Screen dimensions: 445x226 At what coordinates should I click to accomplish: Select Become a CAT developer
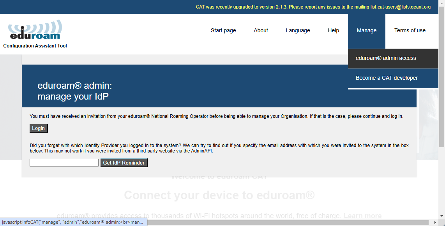click(x=393, y=78)
